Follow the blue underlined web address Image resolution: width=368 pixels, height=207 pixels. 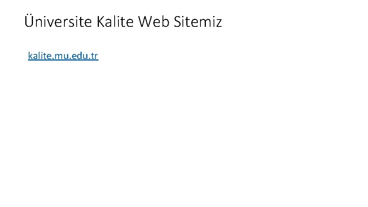pos(63,56)
